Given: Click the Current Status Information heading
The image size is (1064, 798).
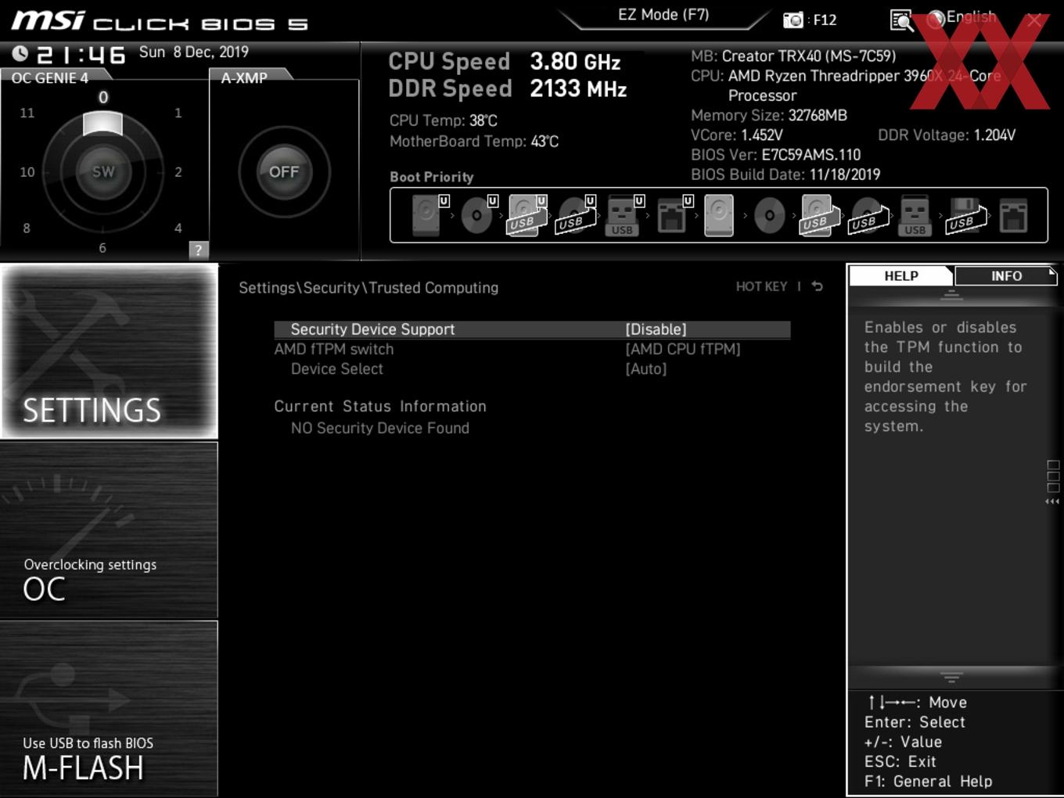Looking at the screenshot, I should [x=380, y=406].
